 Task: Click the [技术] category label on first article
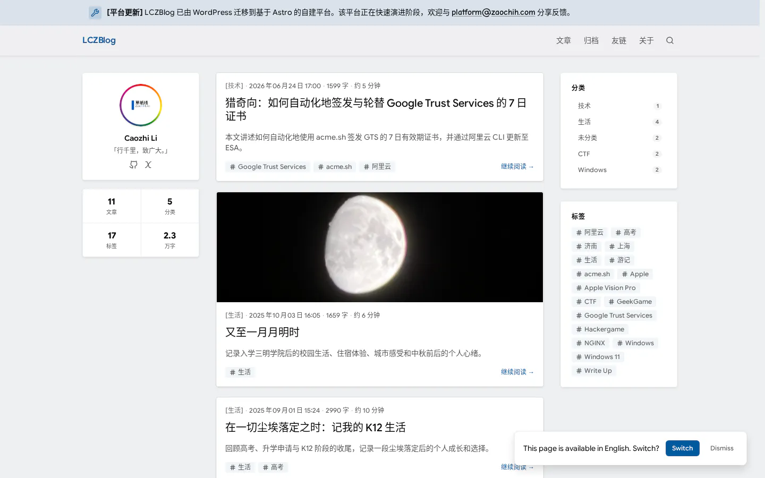(x=234, y=86)
